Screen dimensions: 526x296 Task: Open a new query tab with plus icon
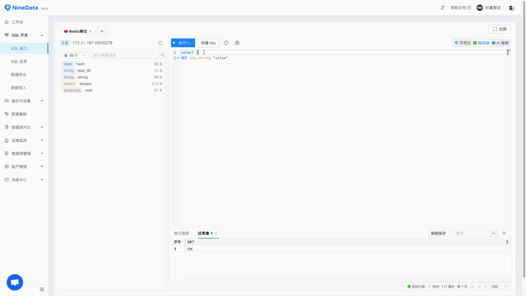[x=101, y=30]
